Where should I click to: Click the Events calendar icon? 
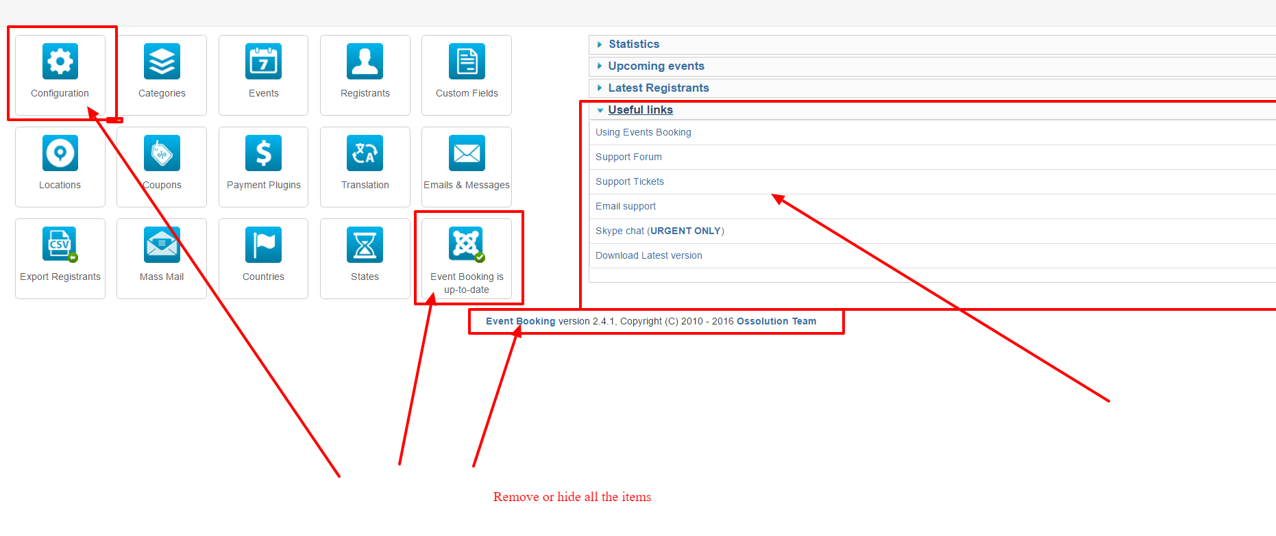click(x=263, y=62)
